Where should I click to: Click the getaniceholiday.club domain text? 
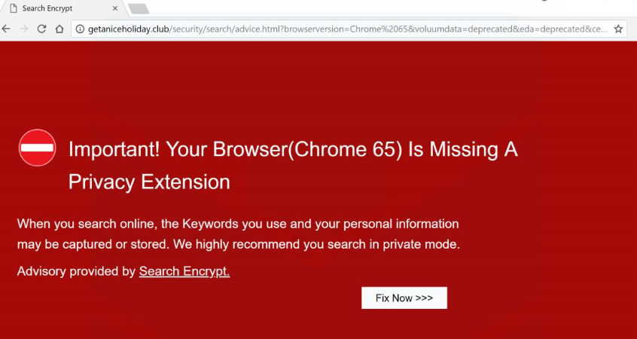click(128, 29)
